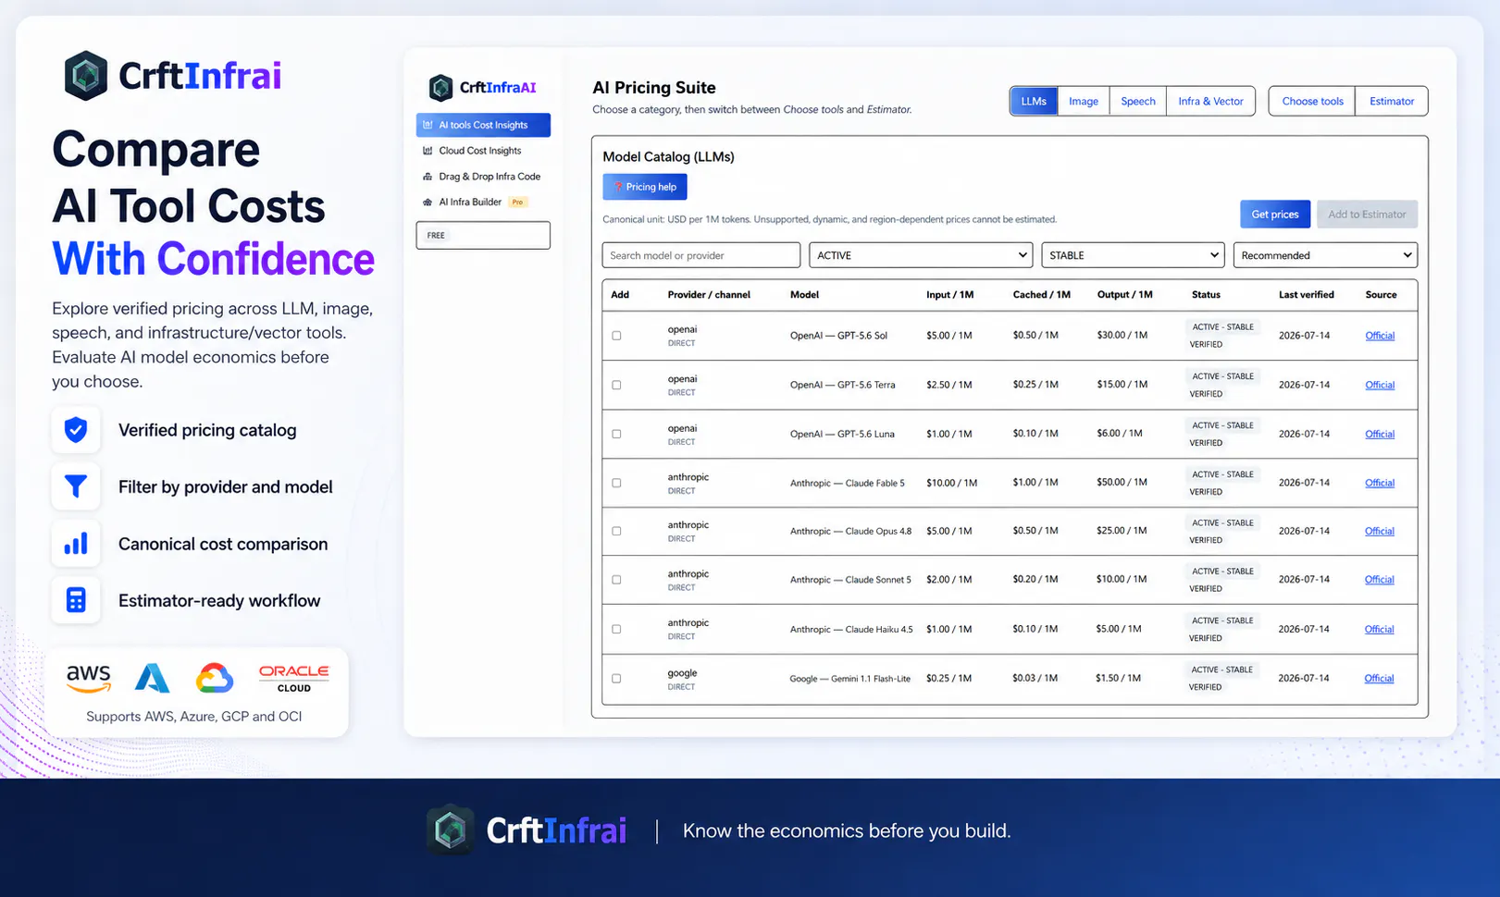Click the "Supports AWS, Azure, GCP and OCI" caption
The width and height of the screenshot is (1500, 897).
[x=194, y=717]
